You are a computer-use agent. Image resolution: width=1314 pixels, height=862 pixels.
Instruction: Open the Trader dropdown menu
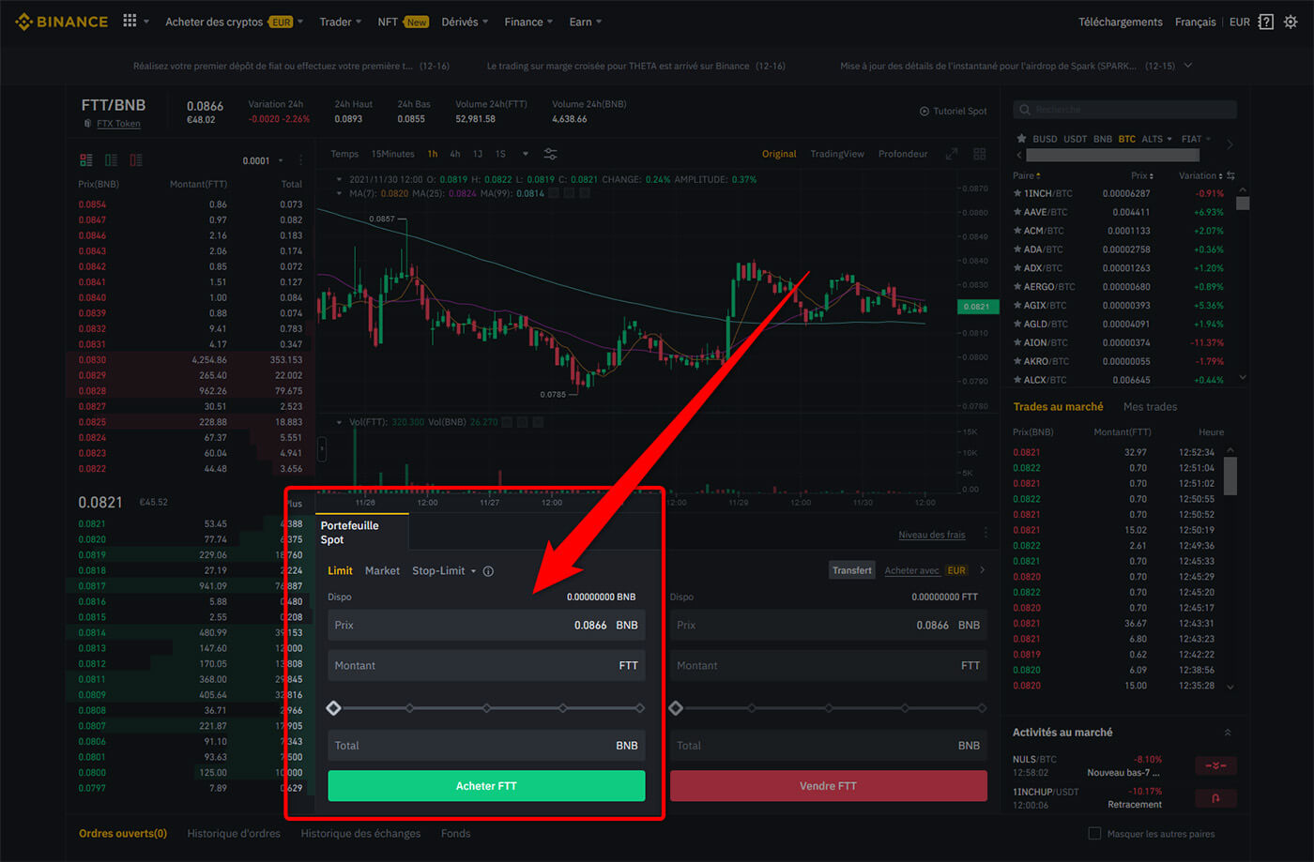coord(340,22)
